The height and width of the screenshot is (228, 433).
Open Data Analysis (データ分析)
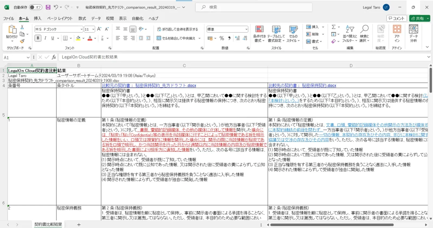413,34
